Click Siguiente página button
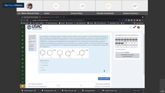 coord(104,79)
